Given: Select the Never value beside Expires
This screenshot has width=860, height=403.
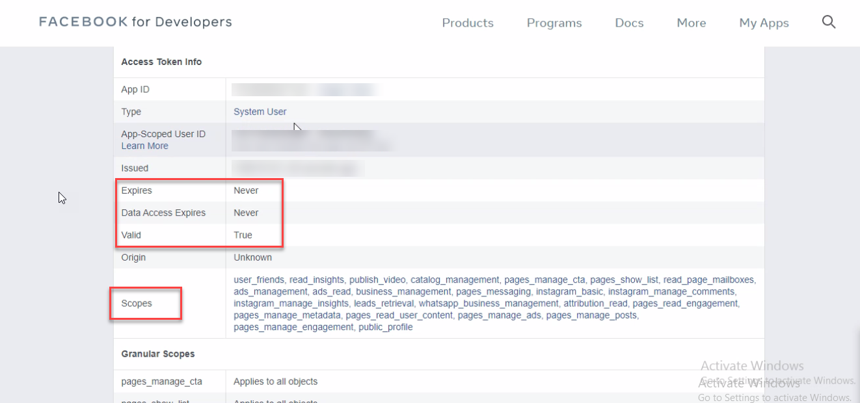Looking at the screenshot, I should pyautogui.click(x=246, y=190).
